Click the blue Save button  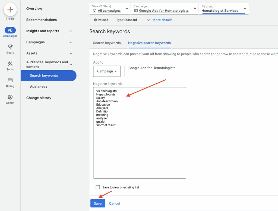coord(97,203)
